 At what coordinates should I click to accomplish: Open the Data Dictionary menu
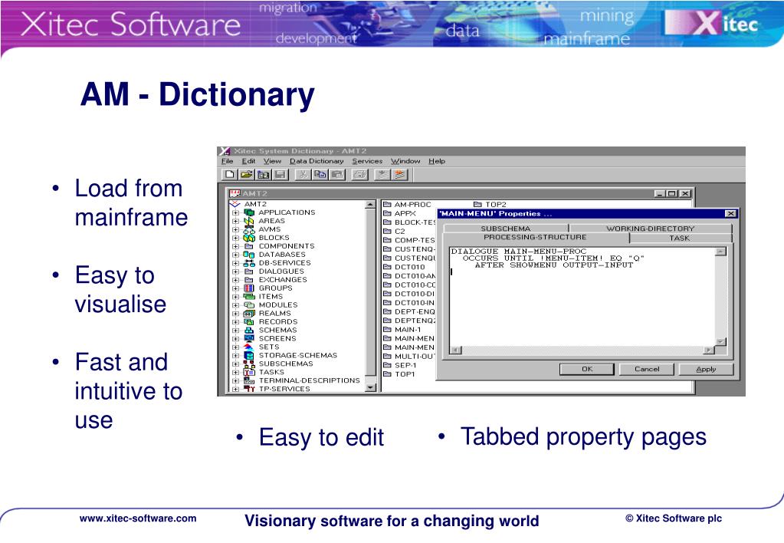(317, 161)
